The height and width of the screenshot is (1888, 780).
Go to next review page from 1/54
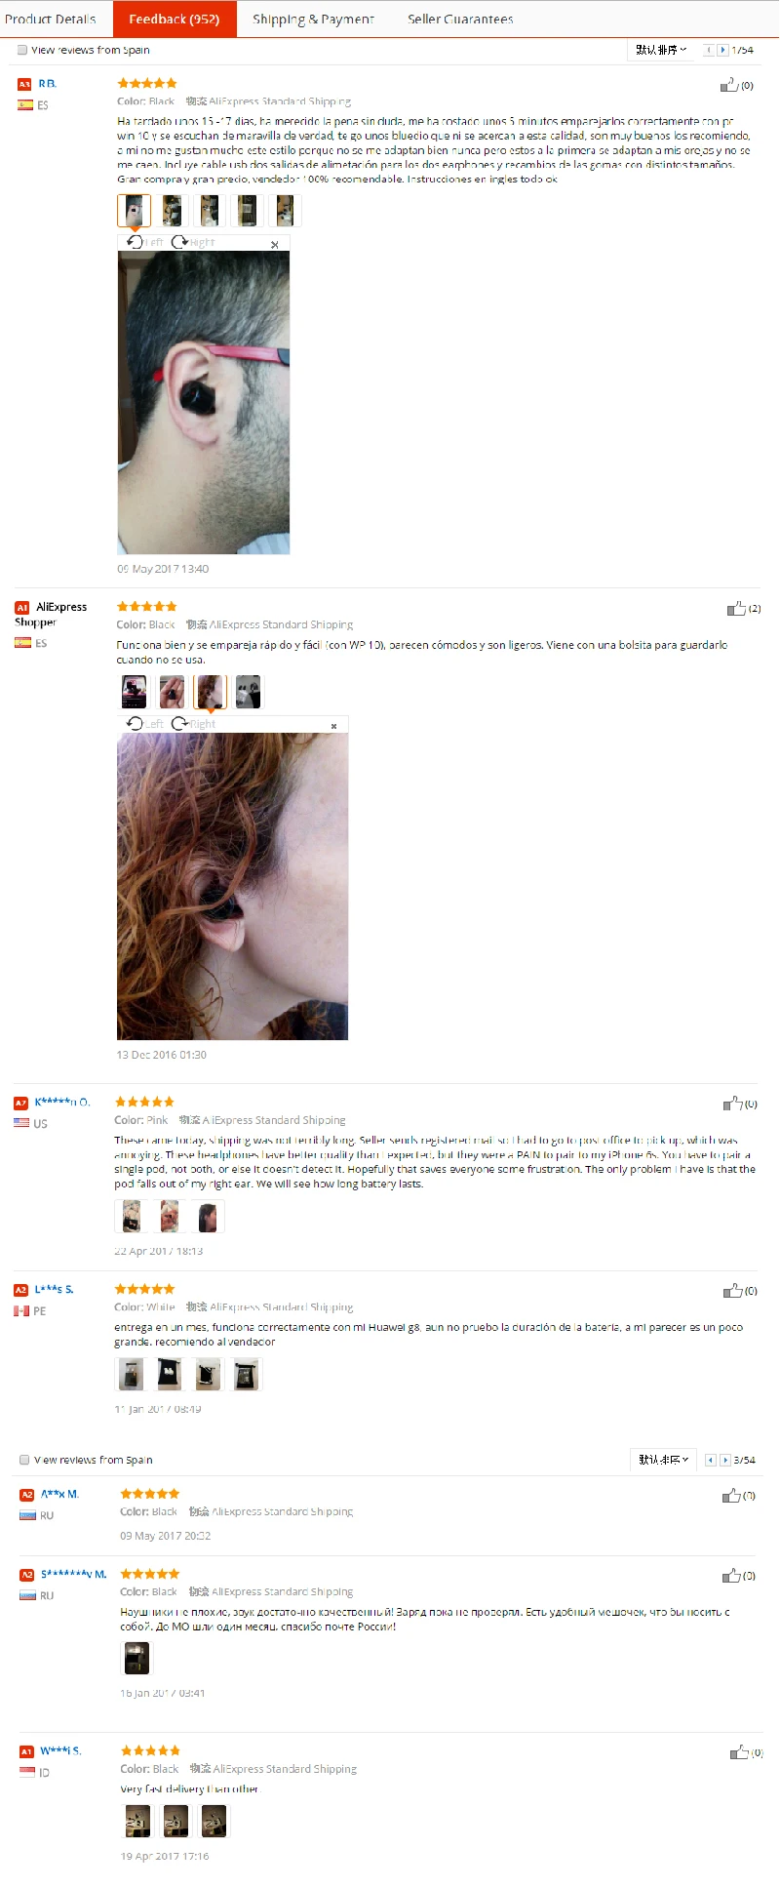coord(722,50)
